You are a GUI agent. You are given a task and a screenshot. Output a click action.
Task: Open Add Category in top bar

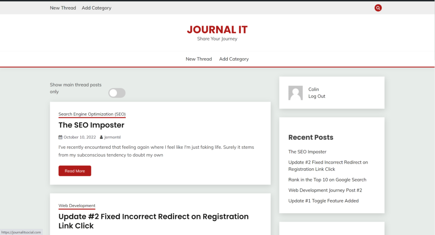[x=96, y=8]
